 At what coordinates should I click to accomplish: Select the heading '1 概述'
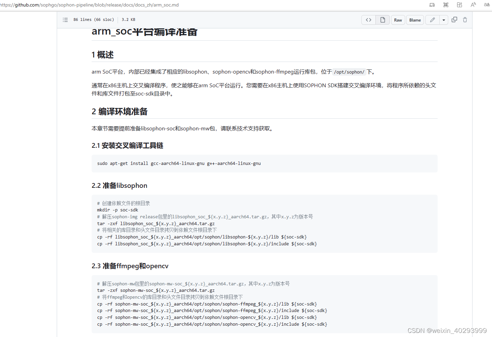coord(103,55)
